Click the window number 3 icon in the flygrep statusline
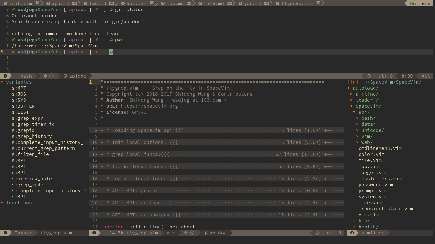Viewport: 435px width, 244px height. coord(94,233)
